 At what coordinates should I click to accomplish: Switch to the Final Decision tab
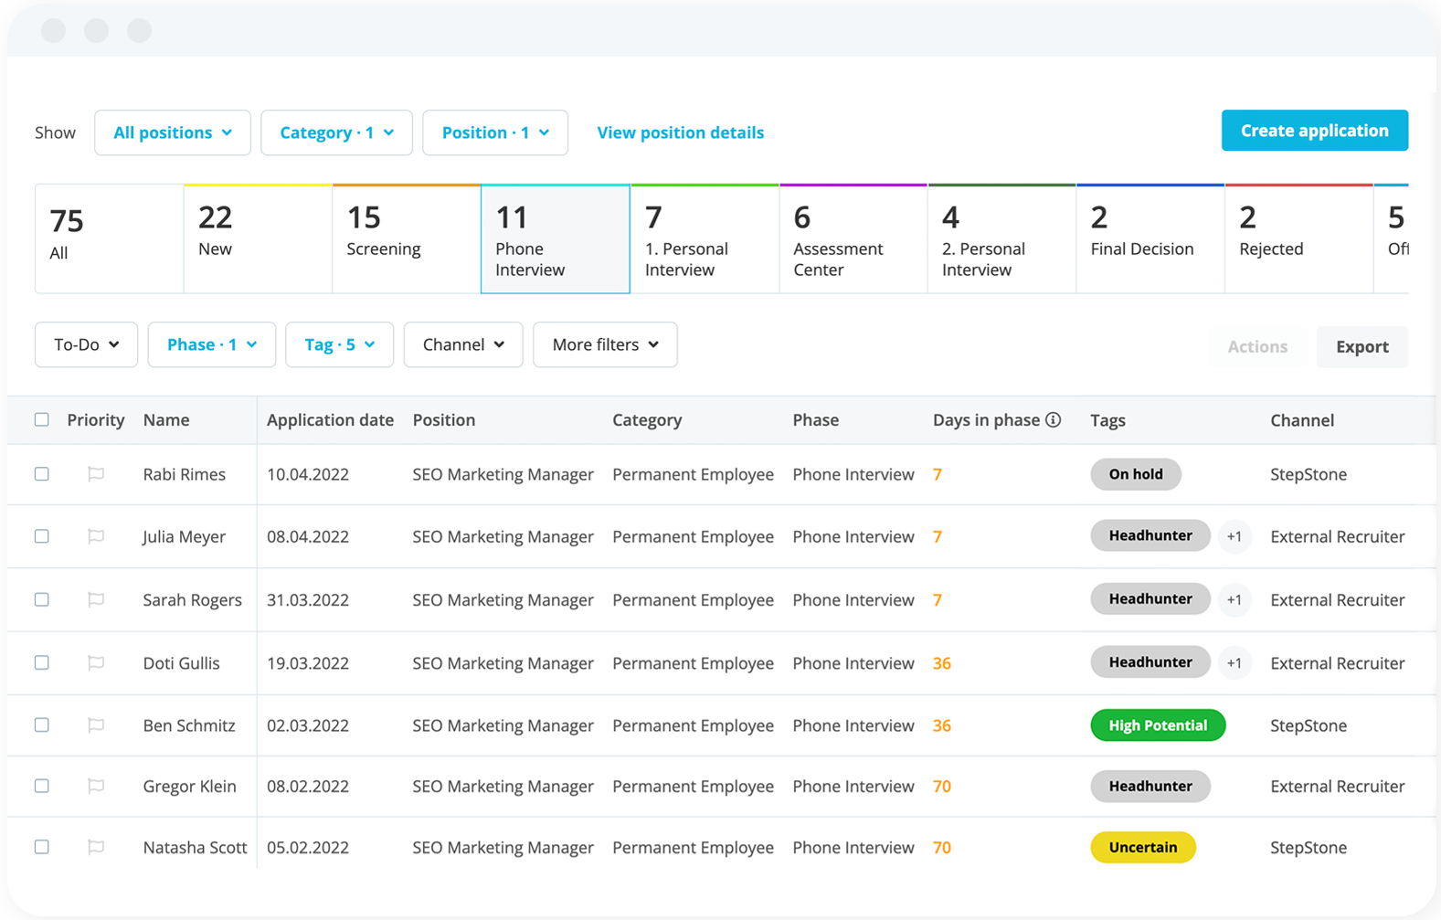pyautogui.click(x=1150, y=238)
